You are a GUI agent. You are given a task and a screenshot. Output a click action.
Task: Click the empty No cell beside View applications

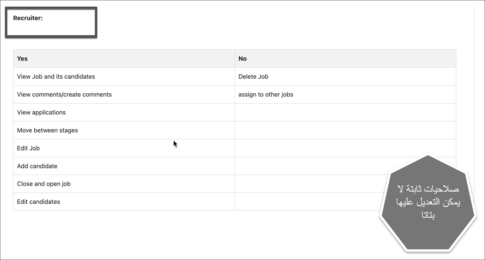click(x=345, y=112)
